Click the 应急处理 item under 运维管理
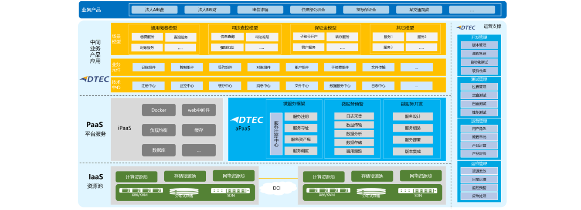Image resolution: width=581 pixels, height=210 pixels. [479, 196]
